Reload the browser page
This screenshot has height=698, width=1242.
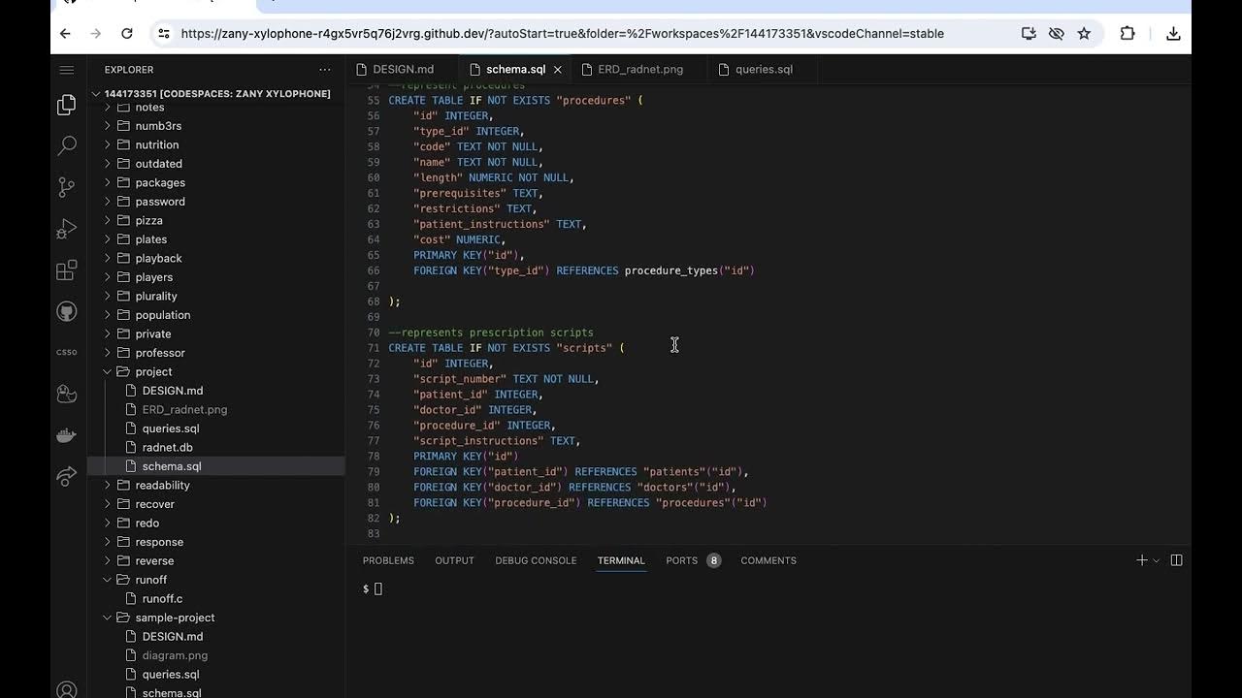click(x=126, y=33)
